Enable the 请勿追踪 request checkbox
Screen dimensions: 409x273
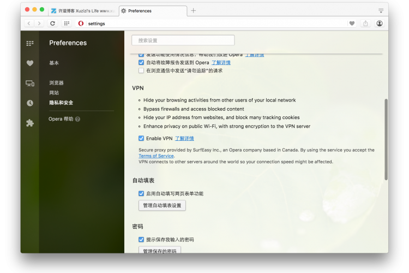pos(141,70)
